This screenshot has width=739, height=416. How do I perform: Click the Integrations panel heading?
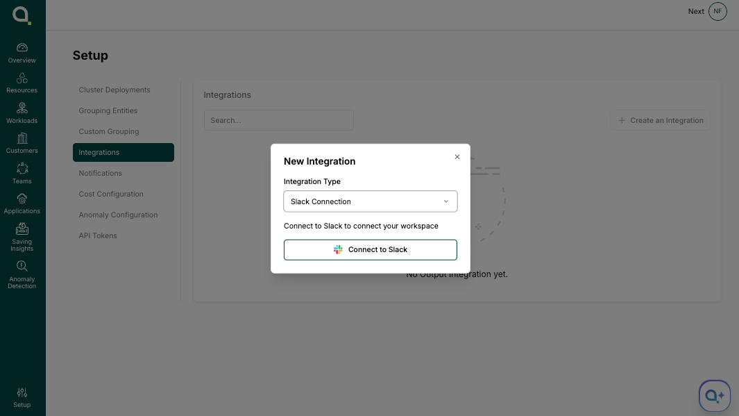pos(227,95)
